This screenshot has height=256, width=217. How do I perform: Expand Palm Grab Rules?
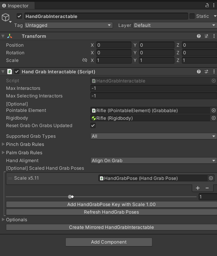point(3,152)
